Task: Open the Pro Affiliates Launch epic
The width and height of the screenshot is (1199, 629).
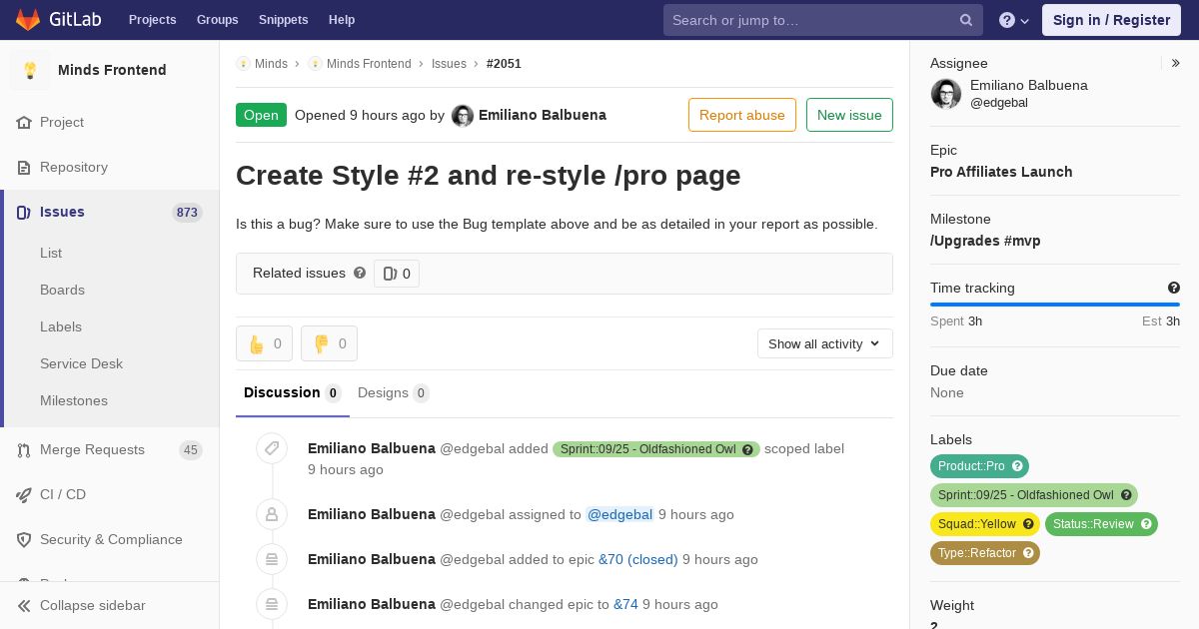Action: point(1001,172)
